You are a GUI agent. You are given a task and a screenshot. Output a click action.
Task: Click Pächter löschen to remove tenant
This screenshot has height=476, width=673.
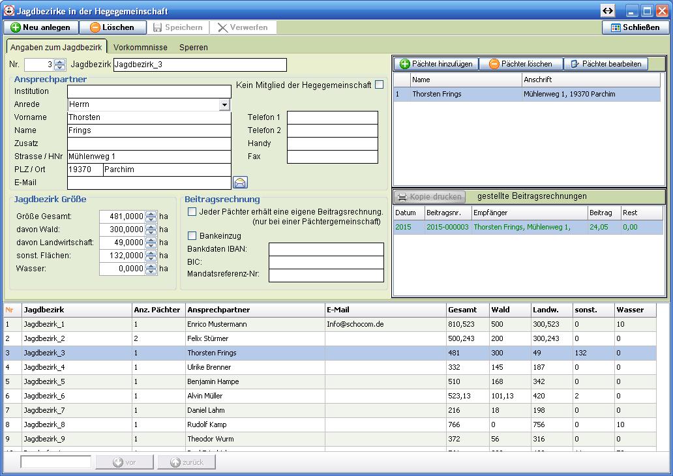[520, 64]
